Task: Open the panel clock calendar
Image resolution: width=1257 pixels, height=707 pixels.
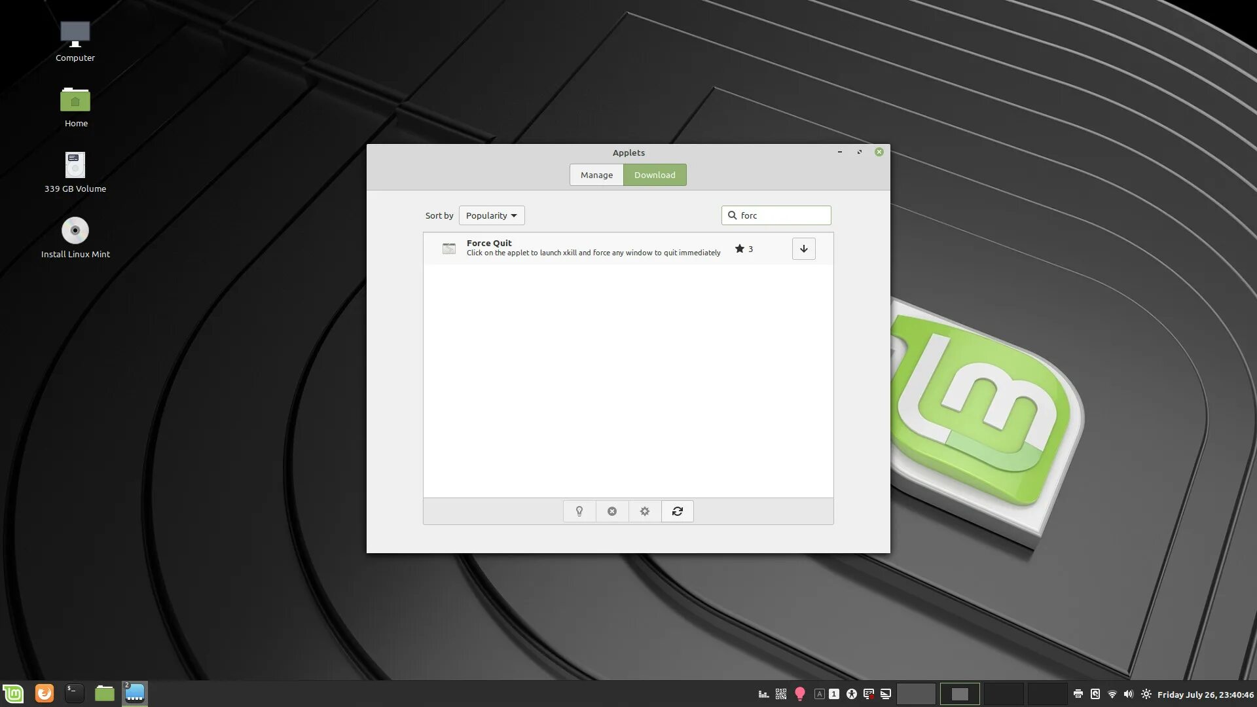Action: coord(1205,695)
